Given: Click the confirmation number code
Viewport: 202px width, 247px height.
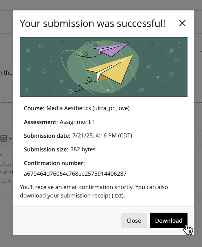Looking at the screenshot, I should click(75, 174).
